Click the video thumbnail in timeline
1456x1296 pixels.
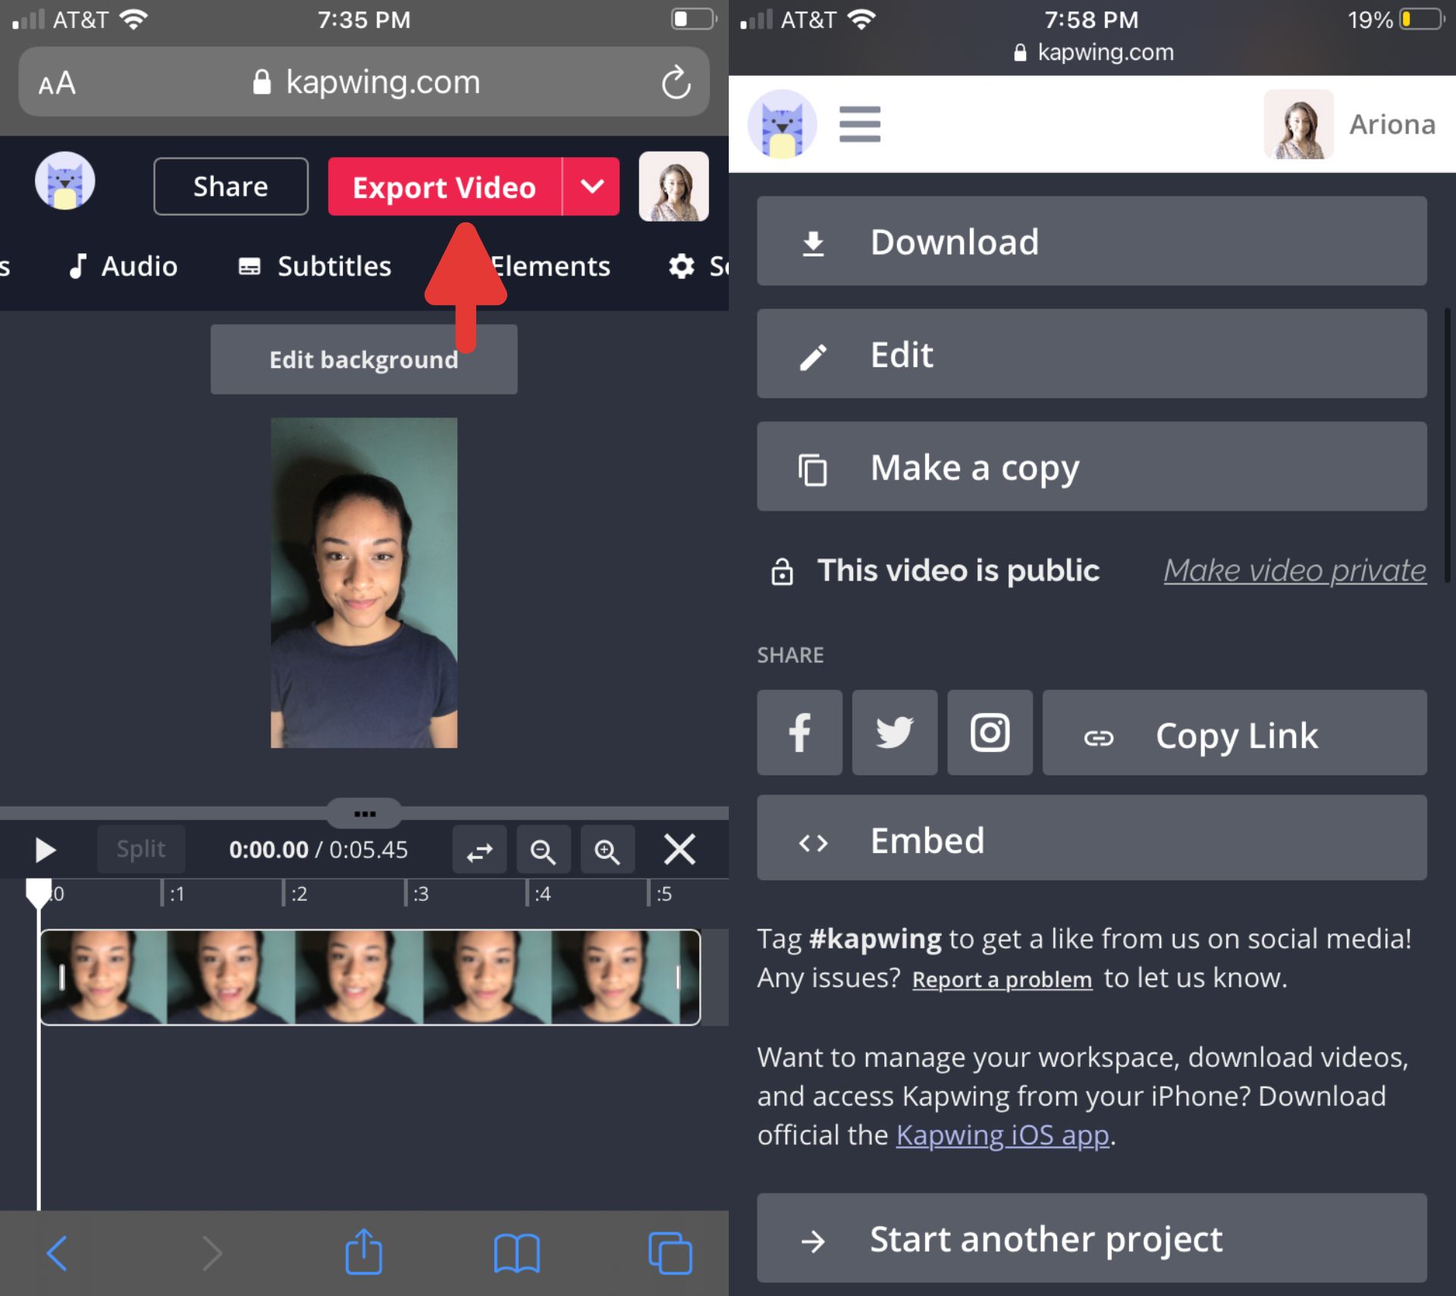(369, 976)
